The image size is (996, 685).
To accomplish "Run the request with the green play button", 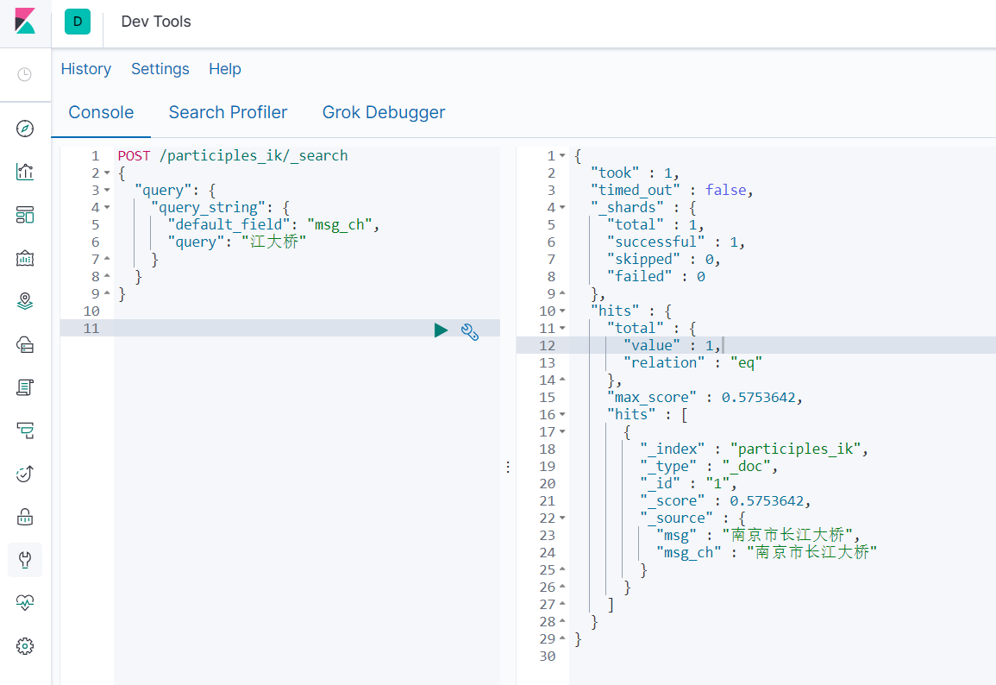I will click(x=441, y=330).
